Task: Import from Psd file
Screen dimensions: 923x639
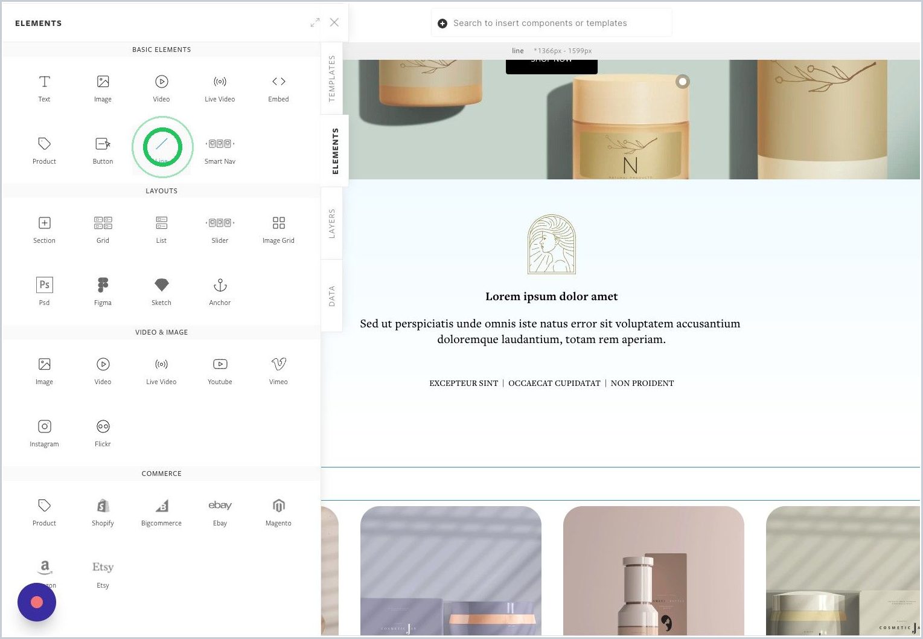Action: tap(44, 292)
